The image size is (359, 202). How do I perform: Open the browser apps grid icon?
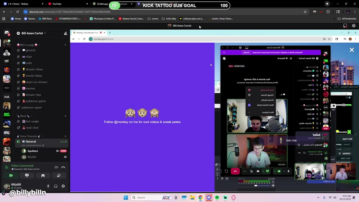(4, 19)
